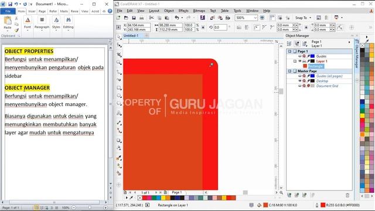Select the Text tool in toolbox
Viewport: 375px width, 211px height.
[x=119, y=113]
